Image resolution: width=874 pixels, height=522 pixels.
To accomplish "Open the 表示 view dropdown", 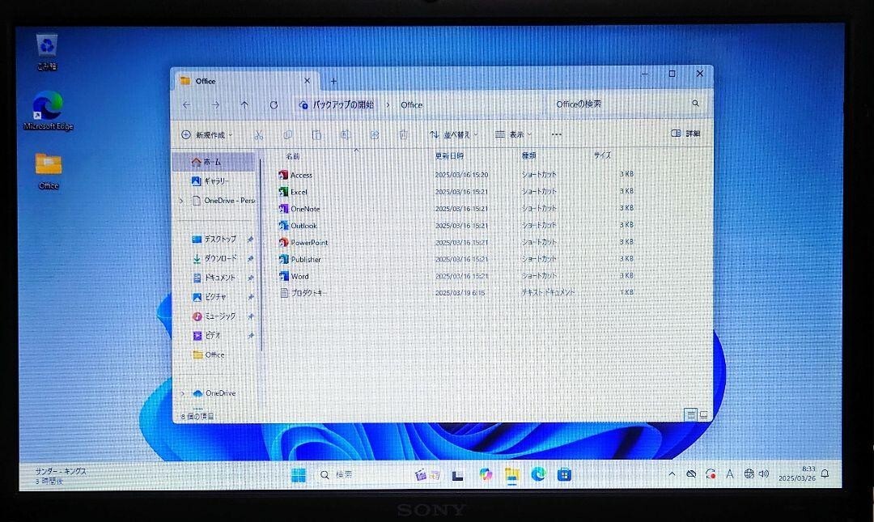I will (x=513, y=134).
